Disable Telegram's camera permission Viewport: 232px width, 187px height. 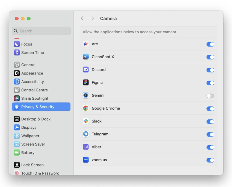click(x=210, y=134)
